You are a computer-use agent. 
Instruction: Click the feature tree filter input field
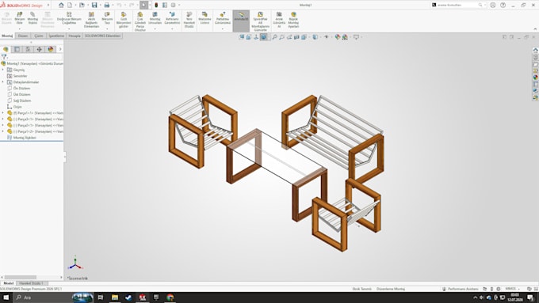click(x=34, y=57)
